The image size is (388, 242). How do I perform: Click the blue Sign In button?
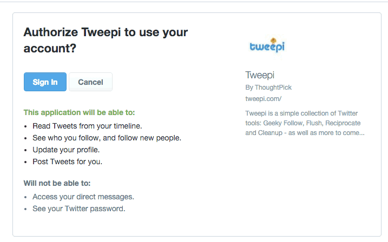click(45, 82)
